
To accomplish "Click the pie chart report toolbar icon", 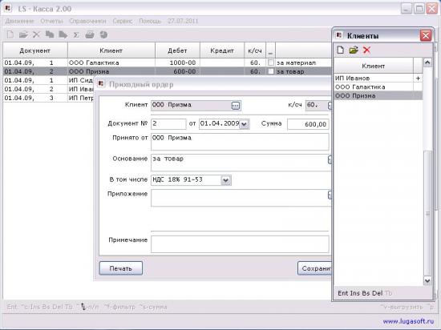I will pos(103,34).
